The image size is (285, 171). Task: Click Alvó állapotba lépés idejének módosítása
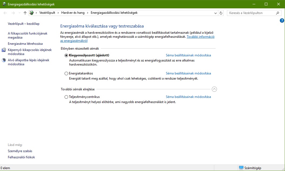29,62
